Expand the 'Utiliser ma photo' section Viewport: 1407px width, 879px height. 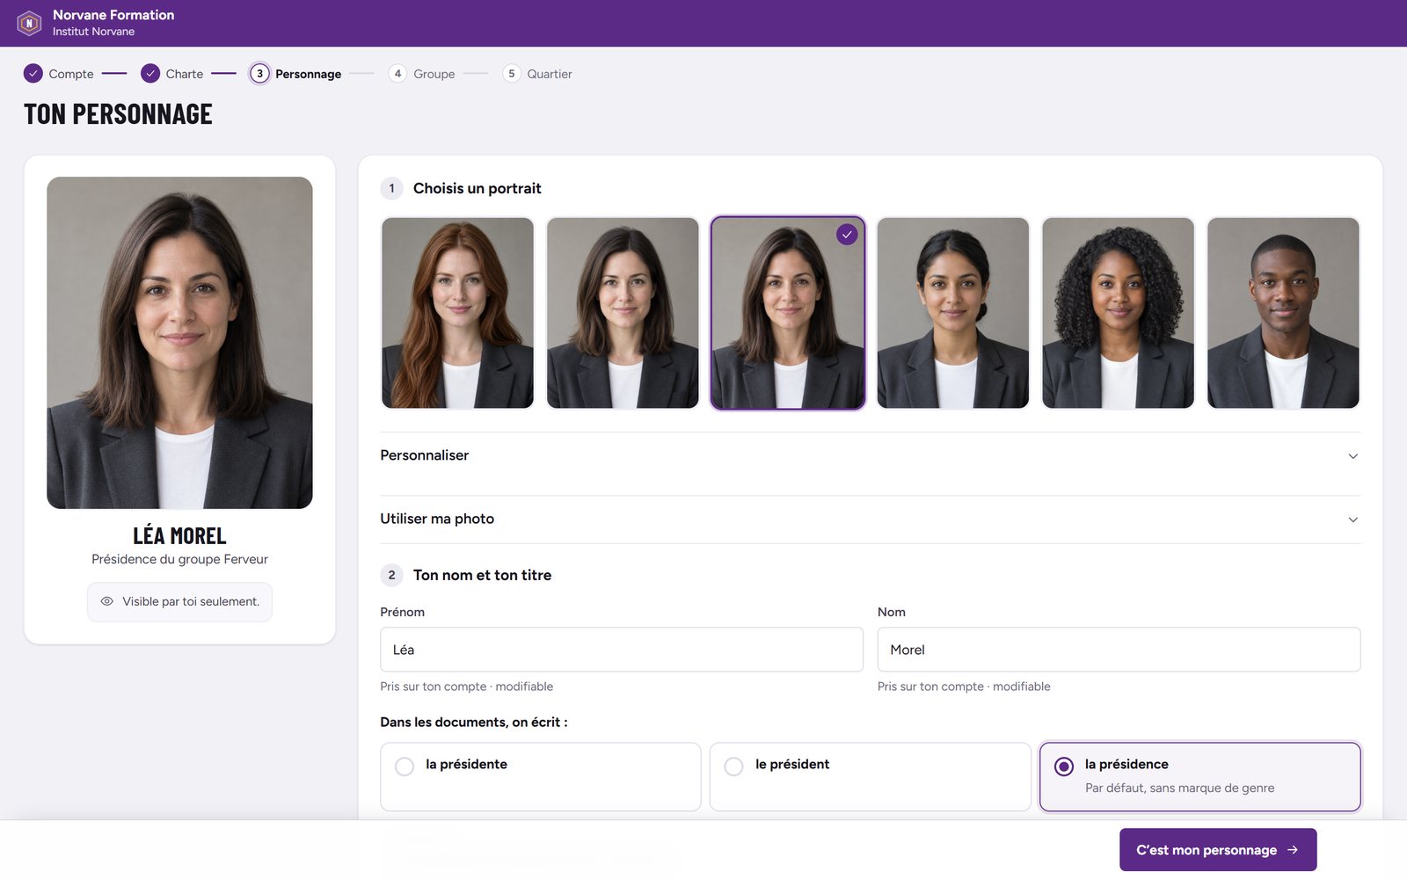pos(871,519)
